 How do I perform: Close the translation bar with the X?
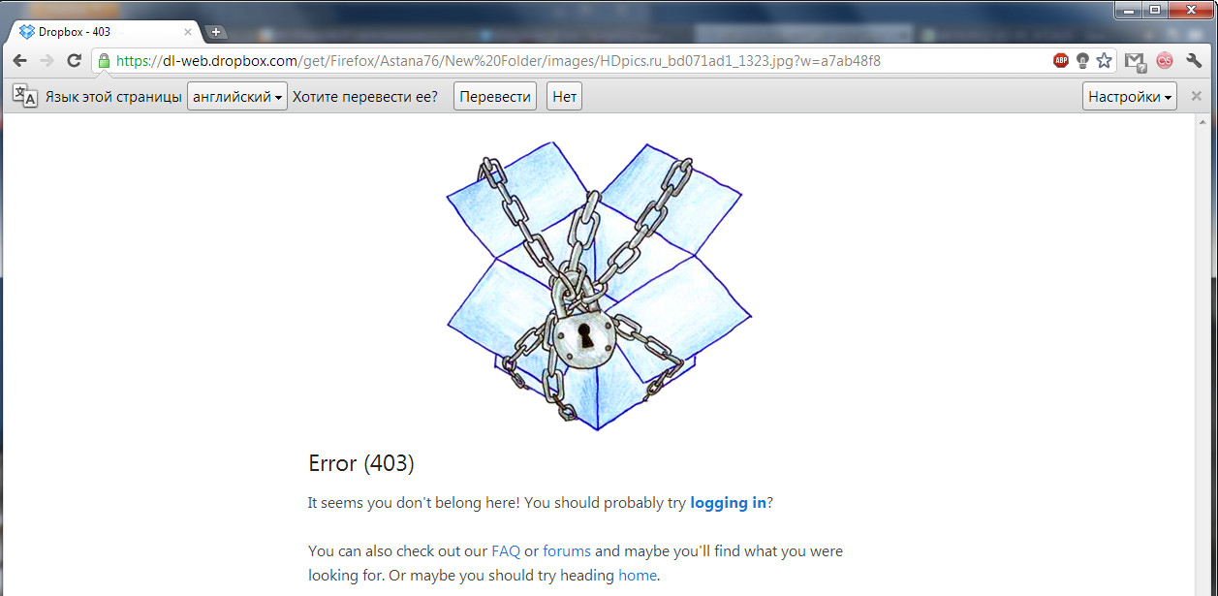click(1196, 96)
